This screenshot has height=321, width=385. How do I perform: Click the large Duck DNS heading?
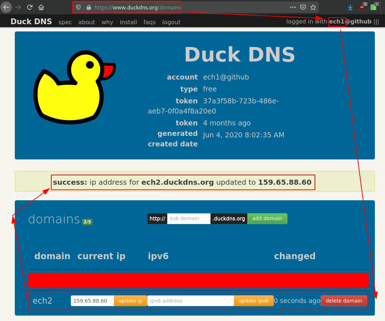(x=240, y=54)
